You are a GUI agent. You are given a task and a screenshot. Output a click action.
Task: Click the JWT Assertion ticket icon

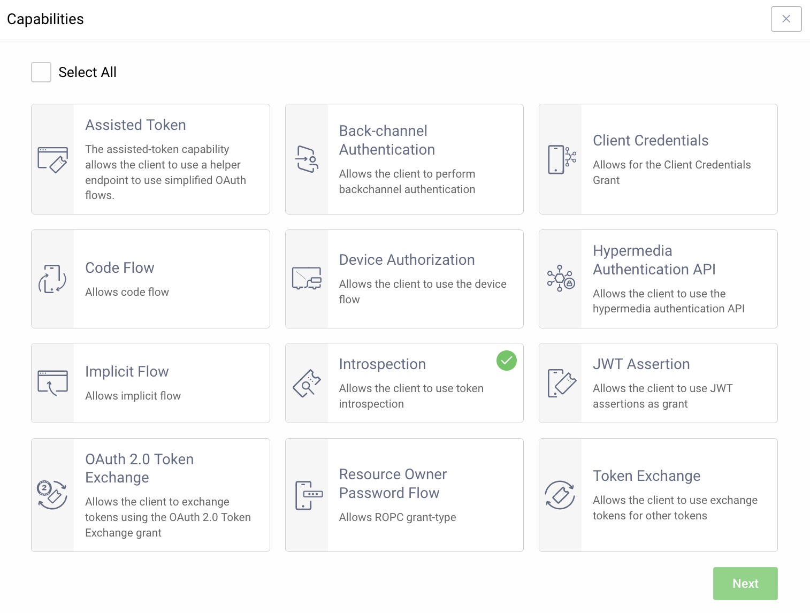(560, 382)
